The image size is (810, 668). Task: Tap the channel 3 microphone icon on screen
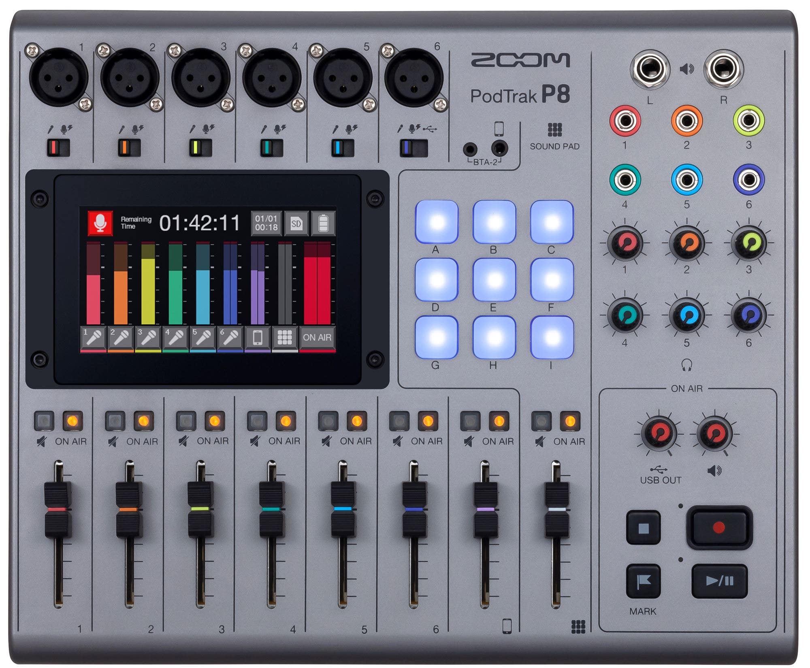click(x=148, y=338)
